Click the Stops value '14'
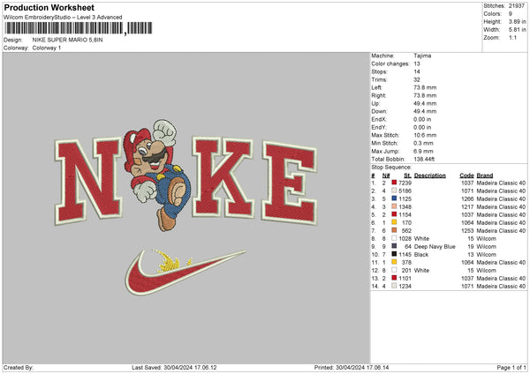Viewport: 530px width, 374px height. pos(417,71)
